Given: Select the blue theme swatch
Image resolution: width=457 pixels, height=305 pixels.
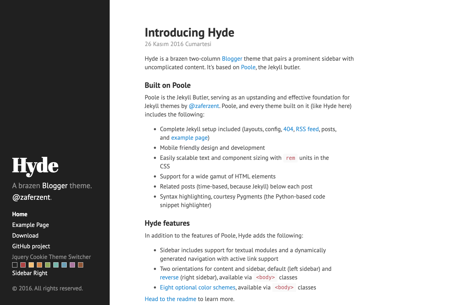Looking at the screenshot, I should tap(64, 265).
